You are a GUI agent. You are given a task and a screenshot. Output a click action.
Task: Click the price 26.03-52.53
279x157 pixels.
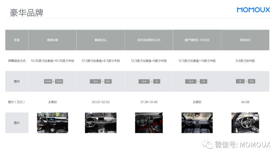[101, 102]
